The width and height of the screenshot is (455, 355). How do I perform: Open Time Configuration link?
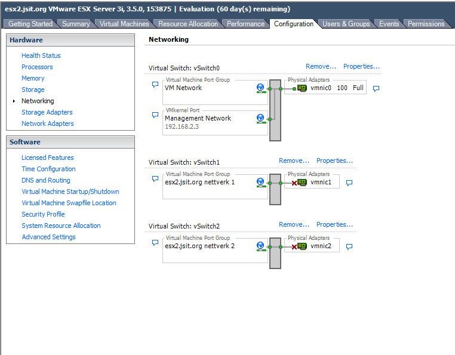(x=48, y=169)
